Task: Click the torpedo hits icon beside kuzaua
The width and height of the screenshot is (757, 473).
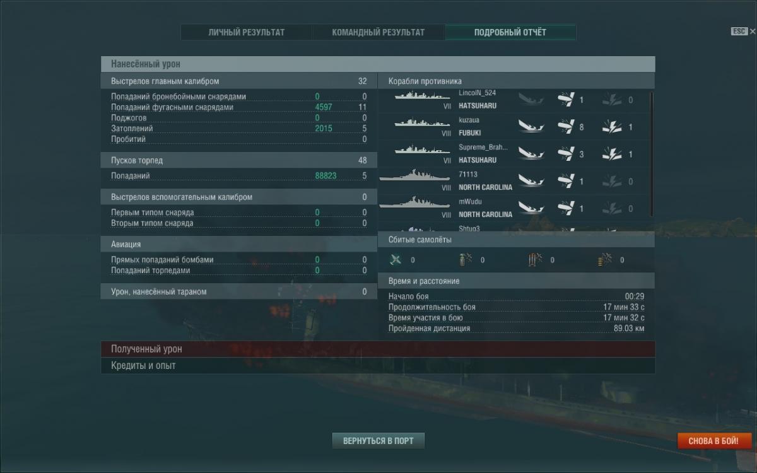Action: pos(565,127)
